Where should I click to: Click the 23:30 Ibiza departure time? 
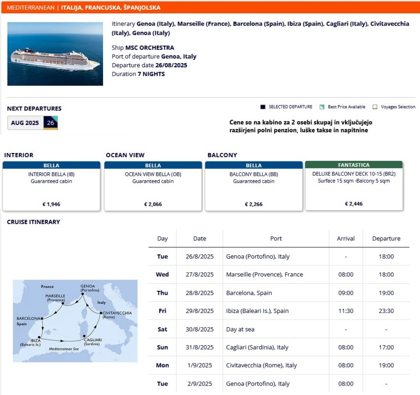tap(386, 311)
